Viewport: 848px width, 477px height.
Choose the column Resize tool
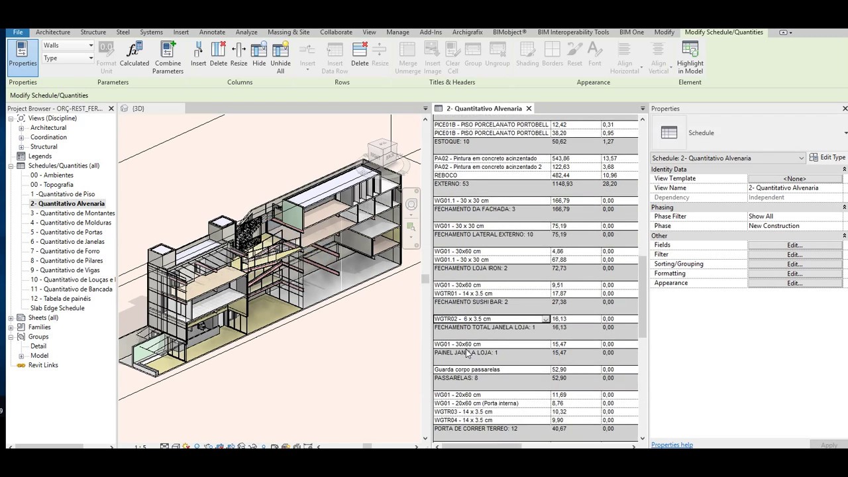tap(239, 54)
